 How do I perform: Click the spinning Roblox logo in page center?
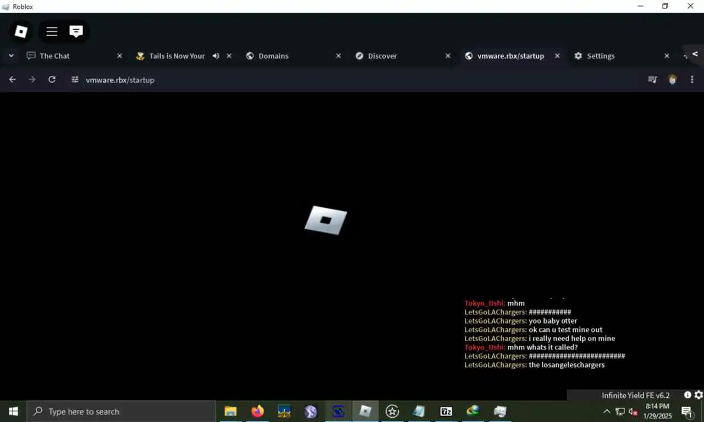(326, 220)
